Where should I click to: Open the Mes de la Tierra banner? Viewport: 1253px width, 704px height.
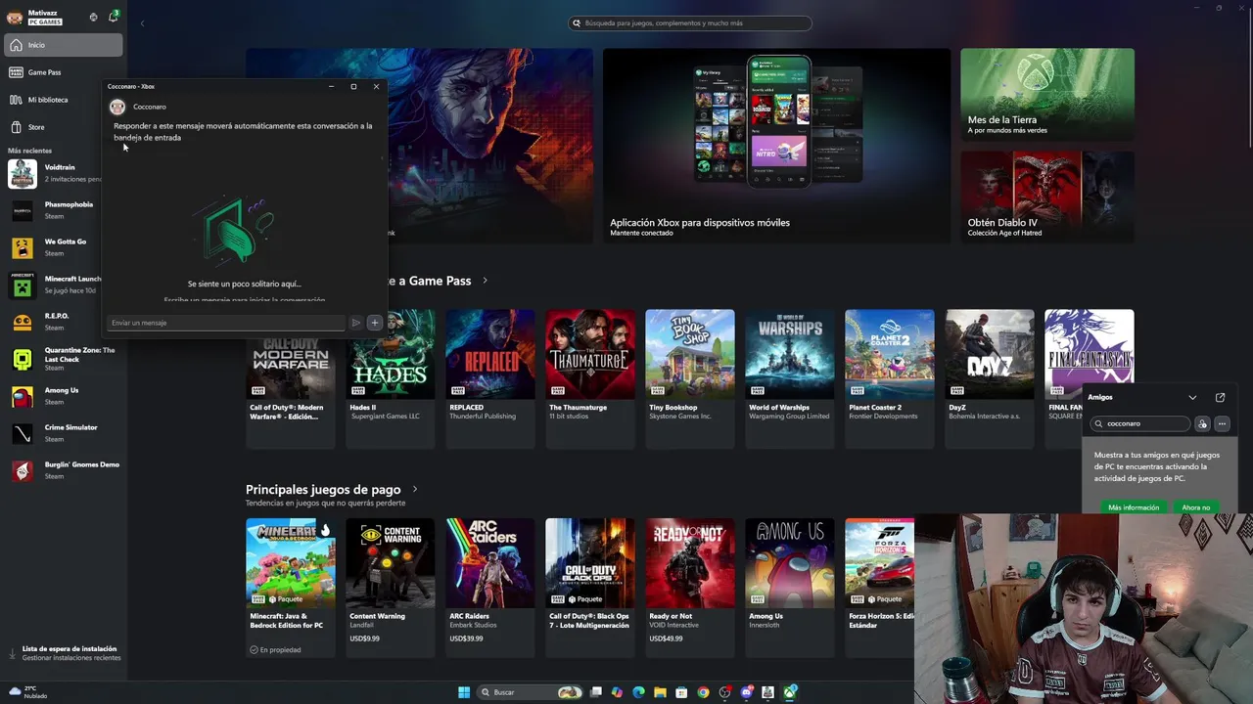1047,94
